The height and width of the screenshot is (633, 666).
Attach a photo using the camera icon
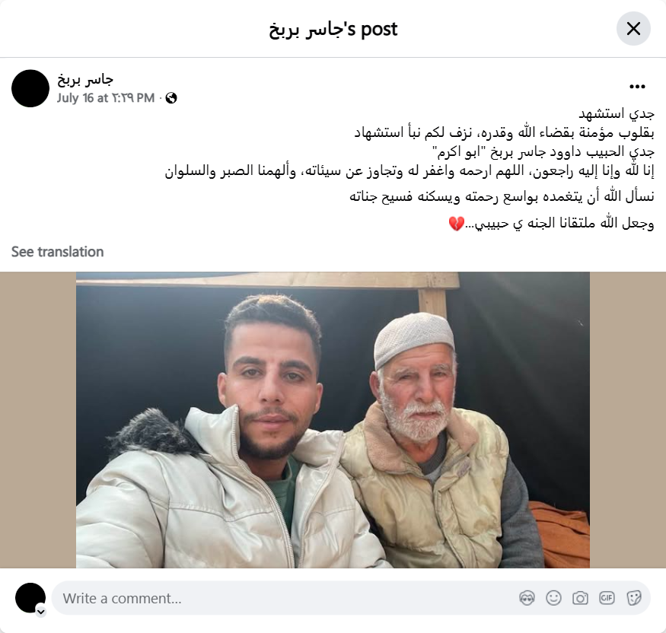click(580, 598)
